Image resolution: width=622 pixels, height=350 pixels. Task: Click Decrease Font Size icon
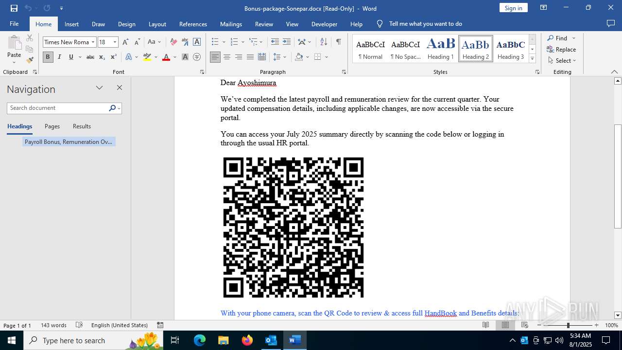137,42
